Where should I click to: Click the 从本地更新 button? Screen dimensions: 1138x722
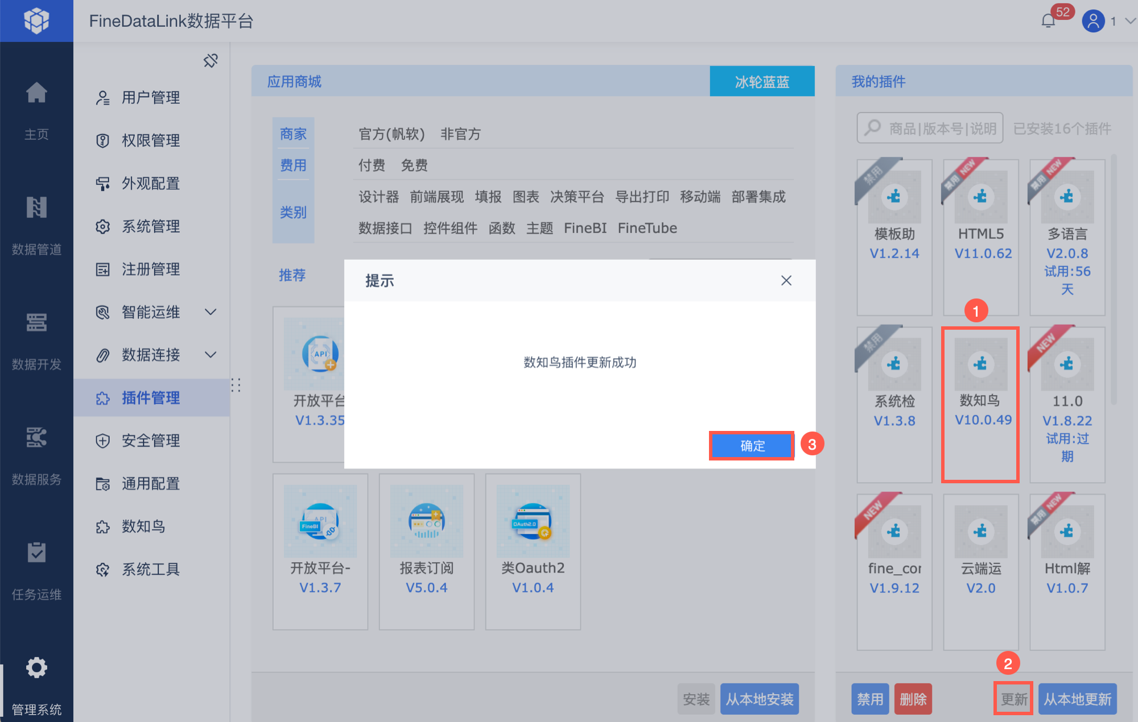tap(1077, 699)
